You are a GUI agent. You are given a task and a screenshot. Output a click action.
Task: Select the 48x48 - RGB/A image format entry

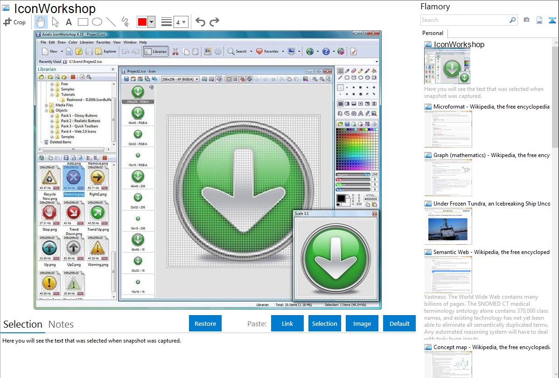point(138,116)
